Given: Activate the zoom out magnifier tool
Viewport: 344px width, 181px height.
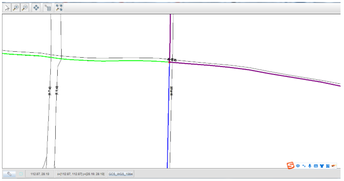Looking at the screenshot, I should point(25,8).
